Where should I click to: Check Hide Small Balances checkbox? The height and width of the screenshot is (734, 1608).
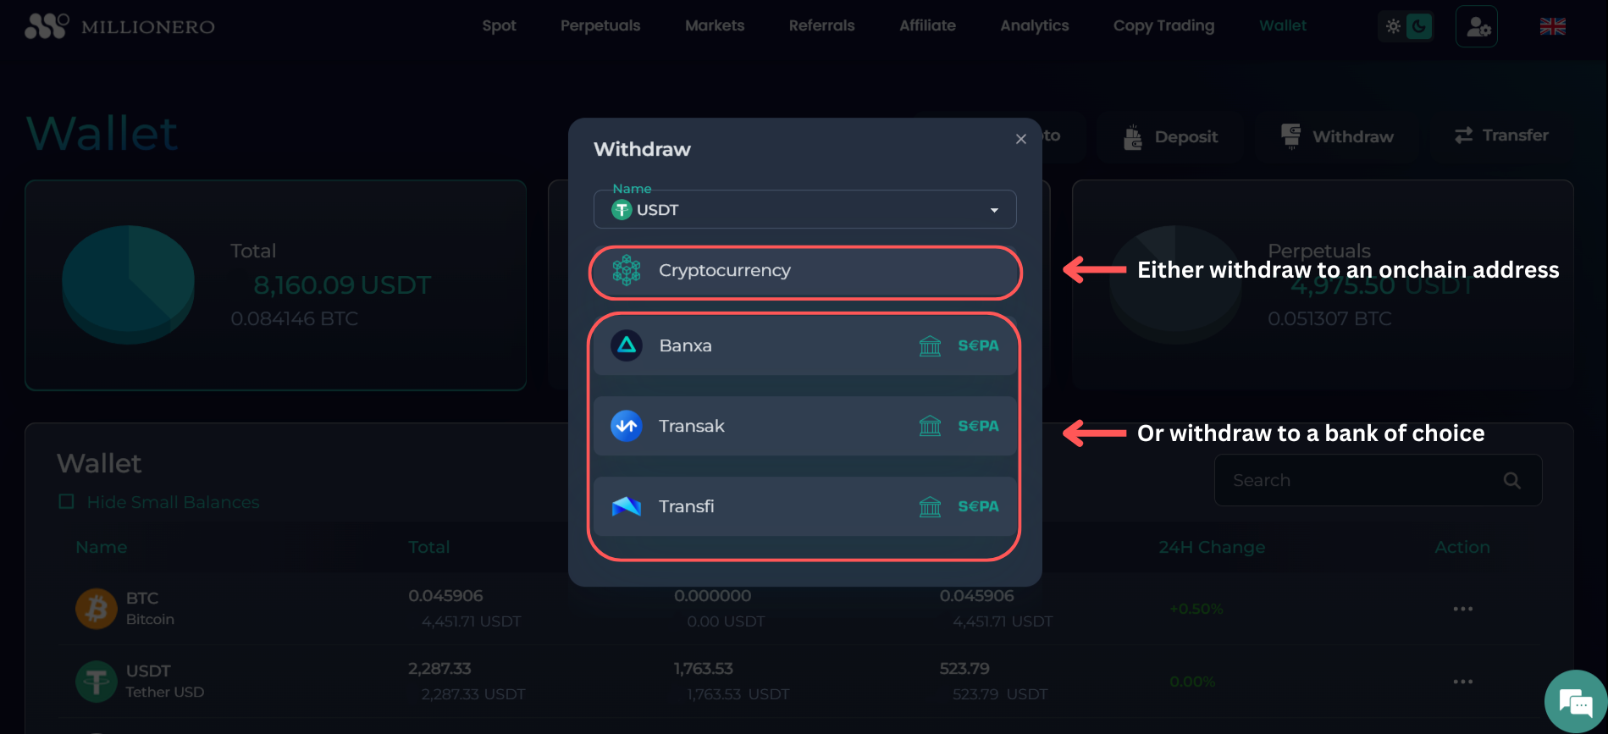(x=67, y=502)
